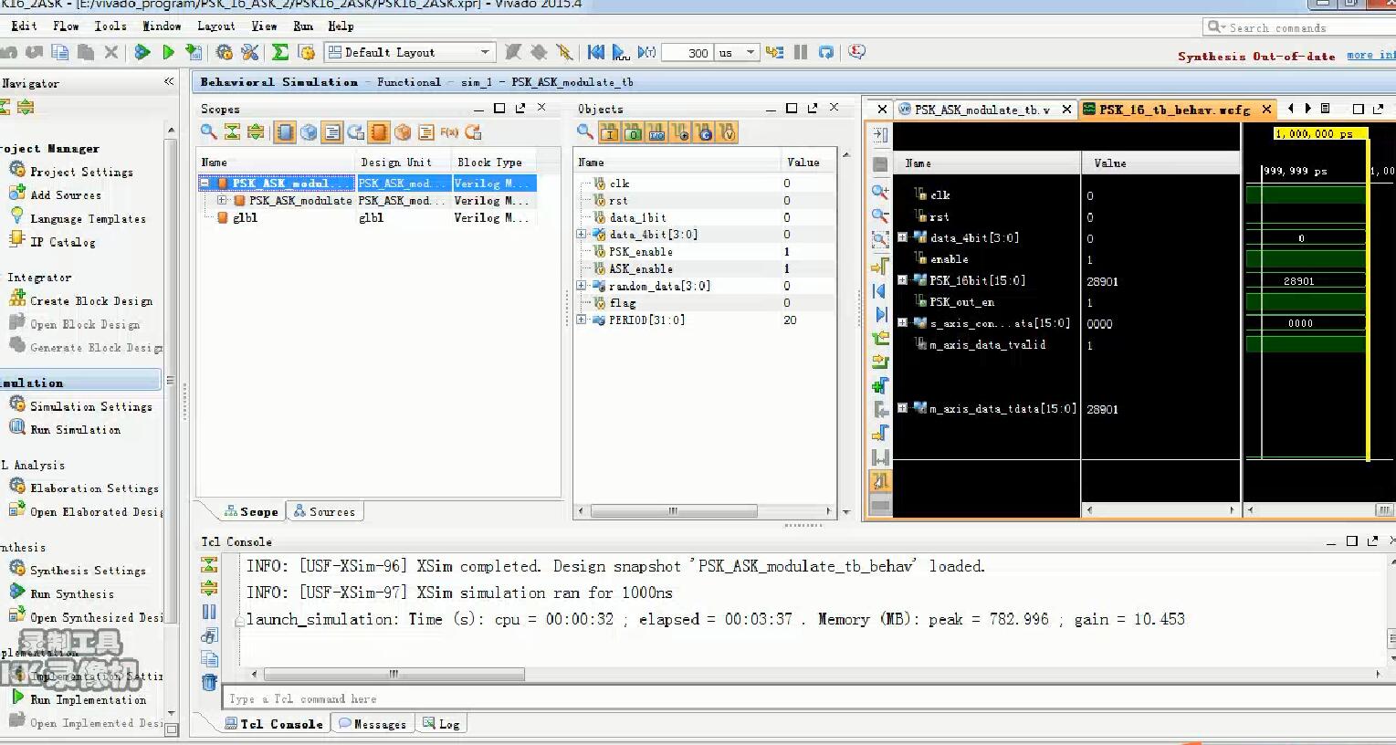This screenshot has height=745, width=1396.
Task: Collapse the Flow Navigator panel with chevrons
Action: (169, 82)
